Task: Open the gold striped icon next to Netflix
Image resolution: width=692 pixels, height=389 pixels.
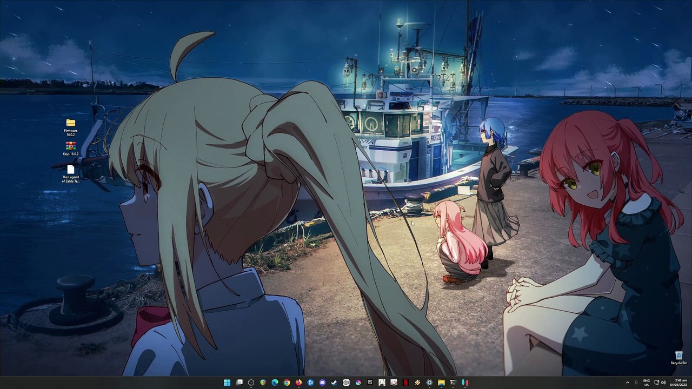Action: coord(417,383)
